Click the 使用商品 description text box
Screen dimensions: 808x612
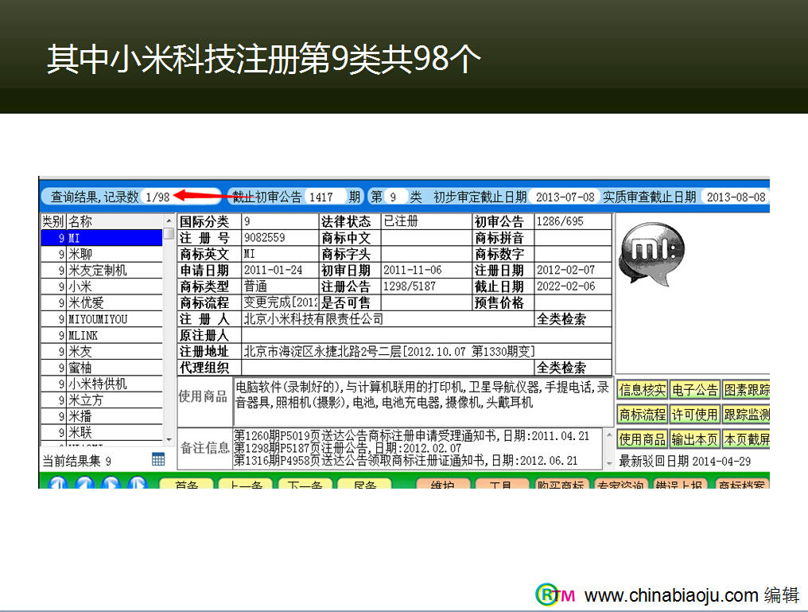[x=422, y=400]
